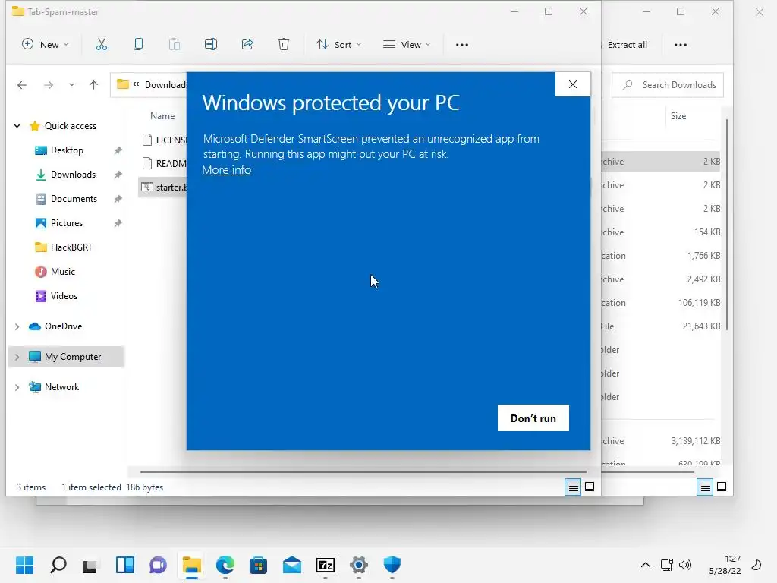Select the README file

164,164
